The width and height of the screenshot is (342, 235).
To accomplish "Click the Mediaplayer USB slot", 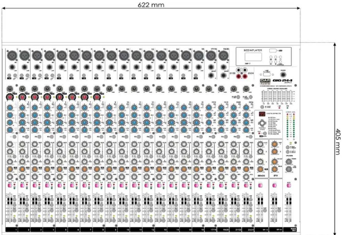I will 273,51.
